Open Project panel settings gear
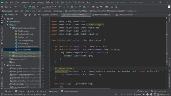 (x=35, y=15)
